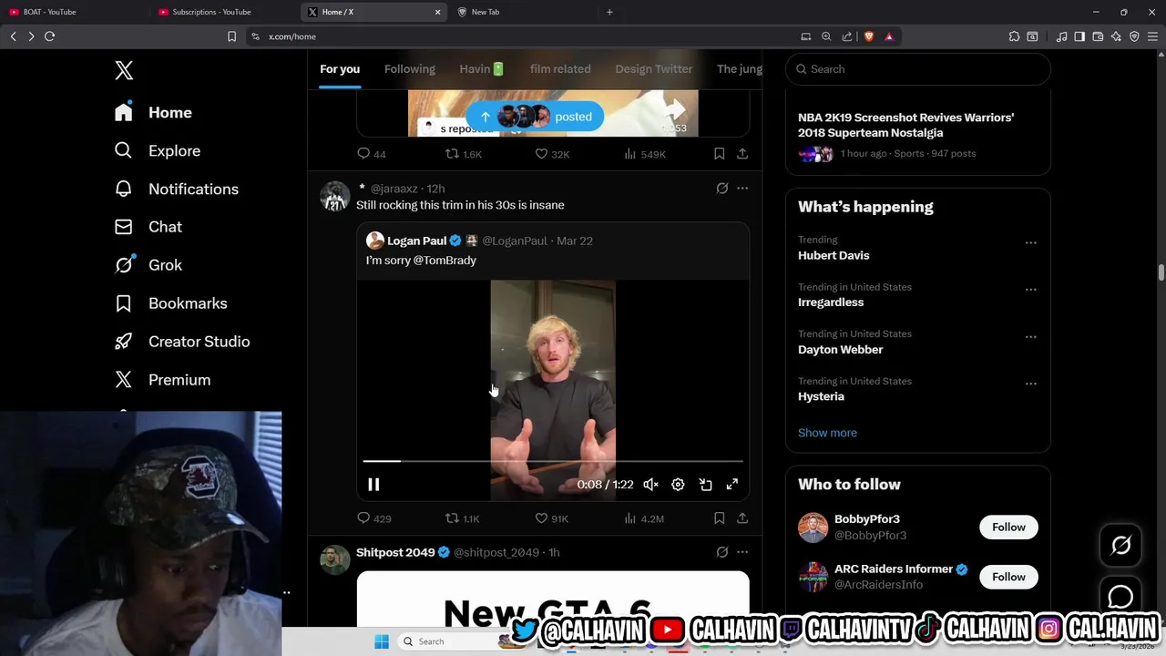Open Premium in the sidebar

162,380
